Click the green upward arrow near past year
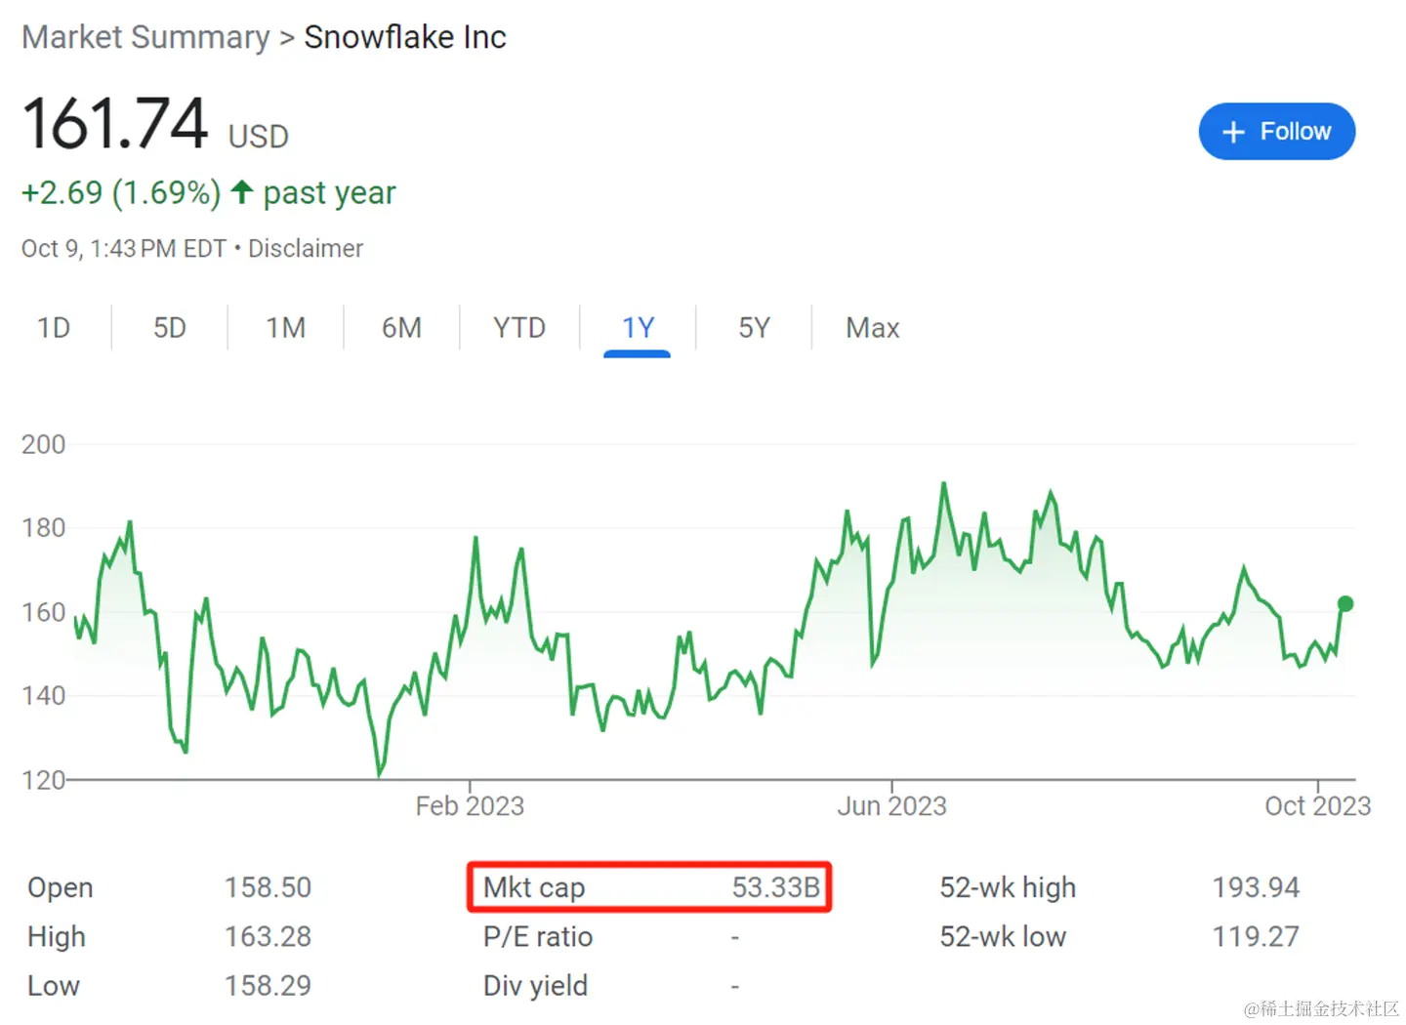 241,191
